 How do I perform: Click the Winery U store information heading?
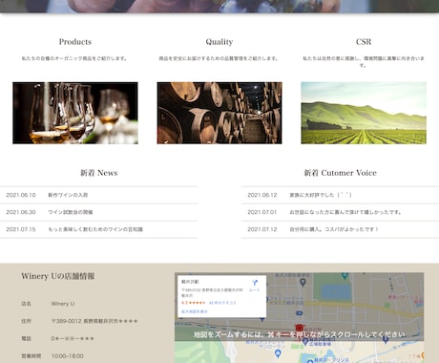click(x=58, y=276)
